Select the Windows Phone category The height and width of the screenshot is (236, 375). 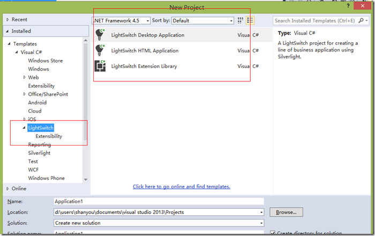(x=47, y=178)
